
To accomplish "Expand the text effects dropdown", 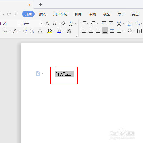I will 44,31.
